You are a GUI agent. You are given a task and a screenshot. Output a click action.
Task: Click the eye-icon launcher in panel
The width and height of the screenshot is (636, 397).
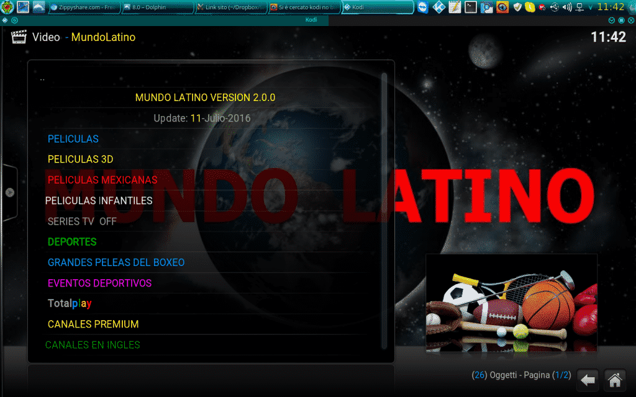(x=502, y=7)
